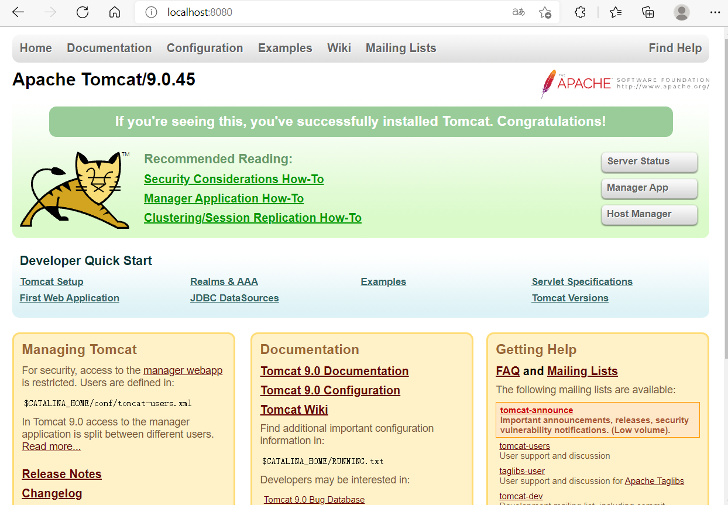Screen dimensions: 728x505
Task: Open the Collections icon
Action: [648, 12]
